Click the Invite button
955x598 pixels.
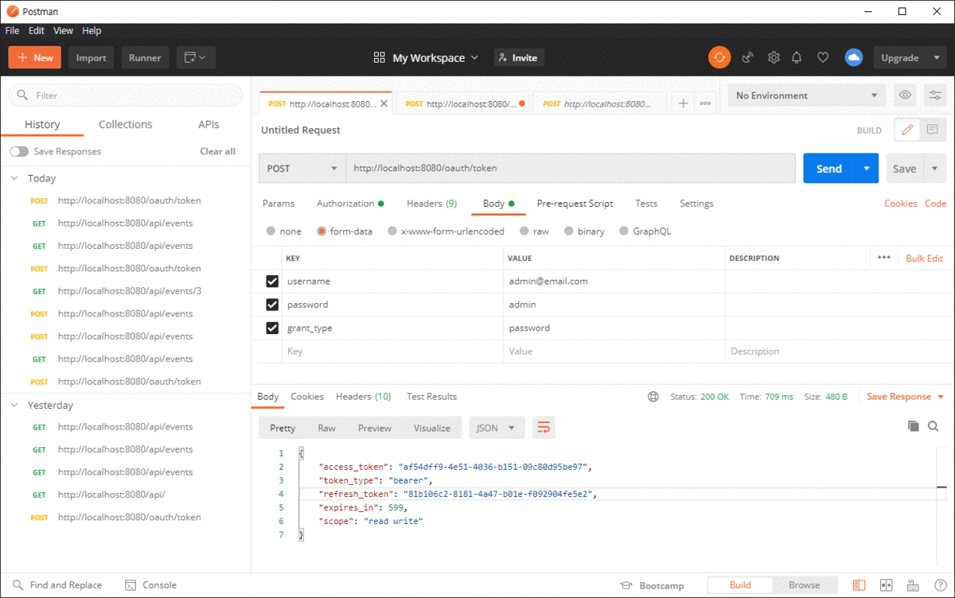tap(517, 57)
